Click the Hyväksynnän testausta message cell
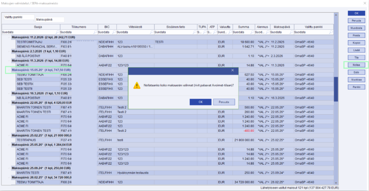 point(135,173)
